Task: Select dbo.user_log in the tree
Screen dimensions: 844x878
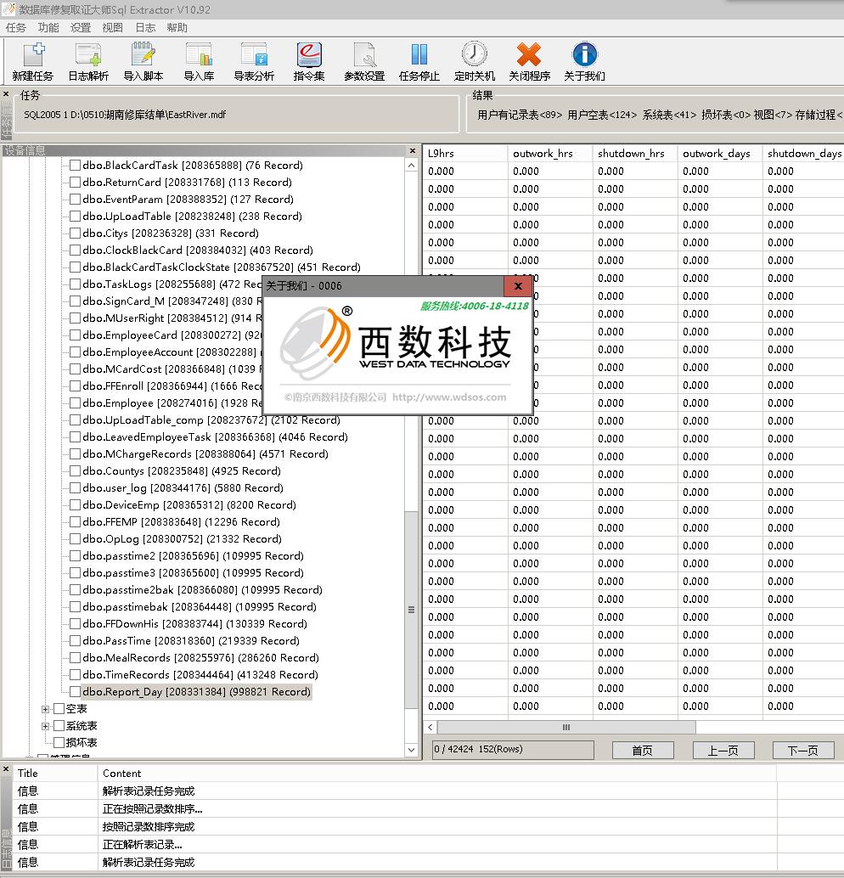Action: [183, 487]
